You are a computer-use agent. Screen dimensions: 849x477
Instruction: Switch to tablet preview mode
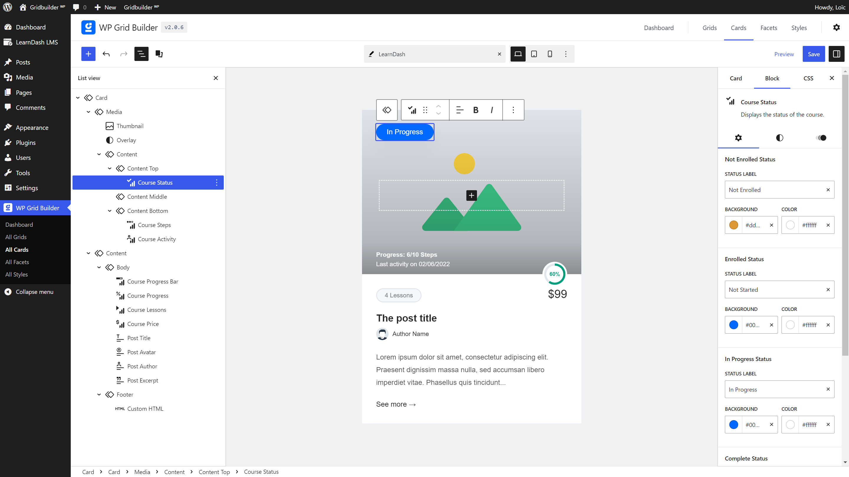(x=534, y=54)
